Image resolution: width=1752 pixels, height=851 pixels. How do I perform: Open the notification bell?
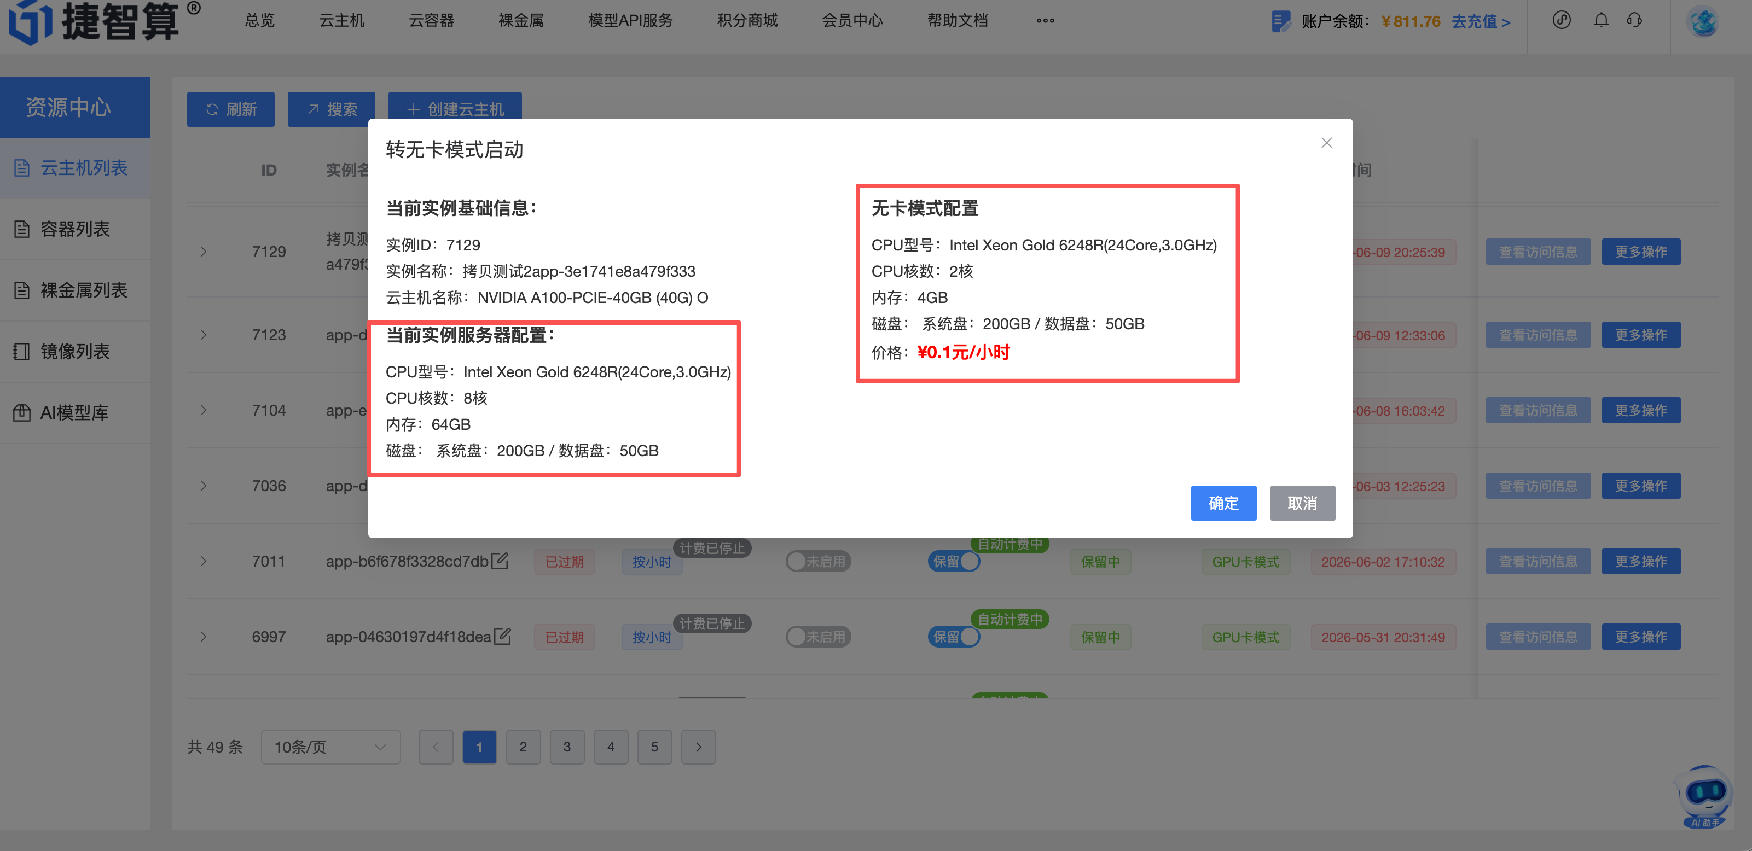click(x=1601, y=20)
